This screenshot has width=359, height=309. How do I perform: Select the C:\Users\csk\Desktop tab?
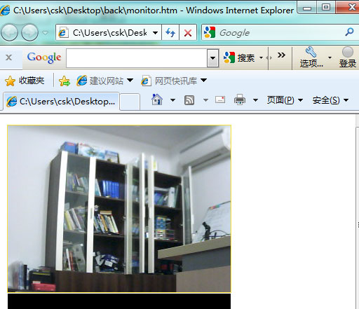tap(61, 102)
